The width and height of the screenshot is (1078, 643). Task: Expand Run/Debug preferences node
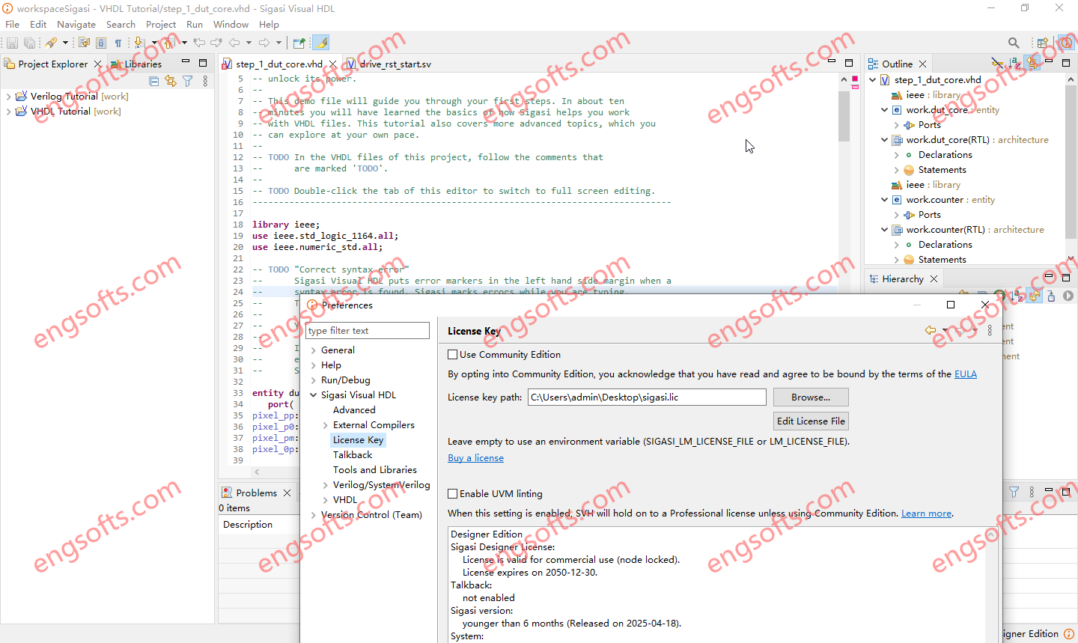[314, 380]
